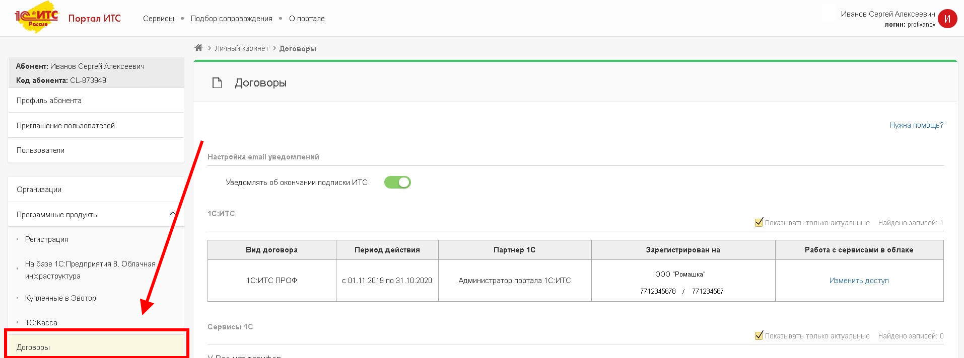Click the Изменить доступ link

pos(859,281)
